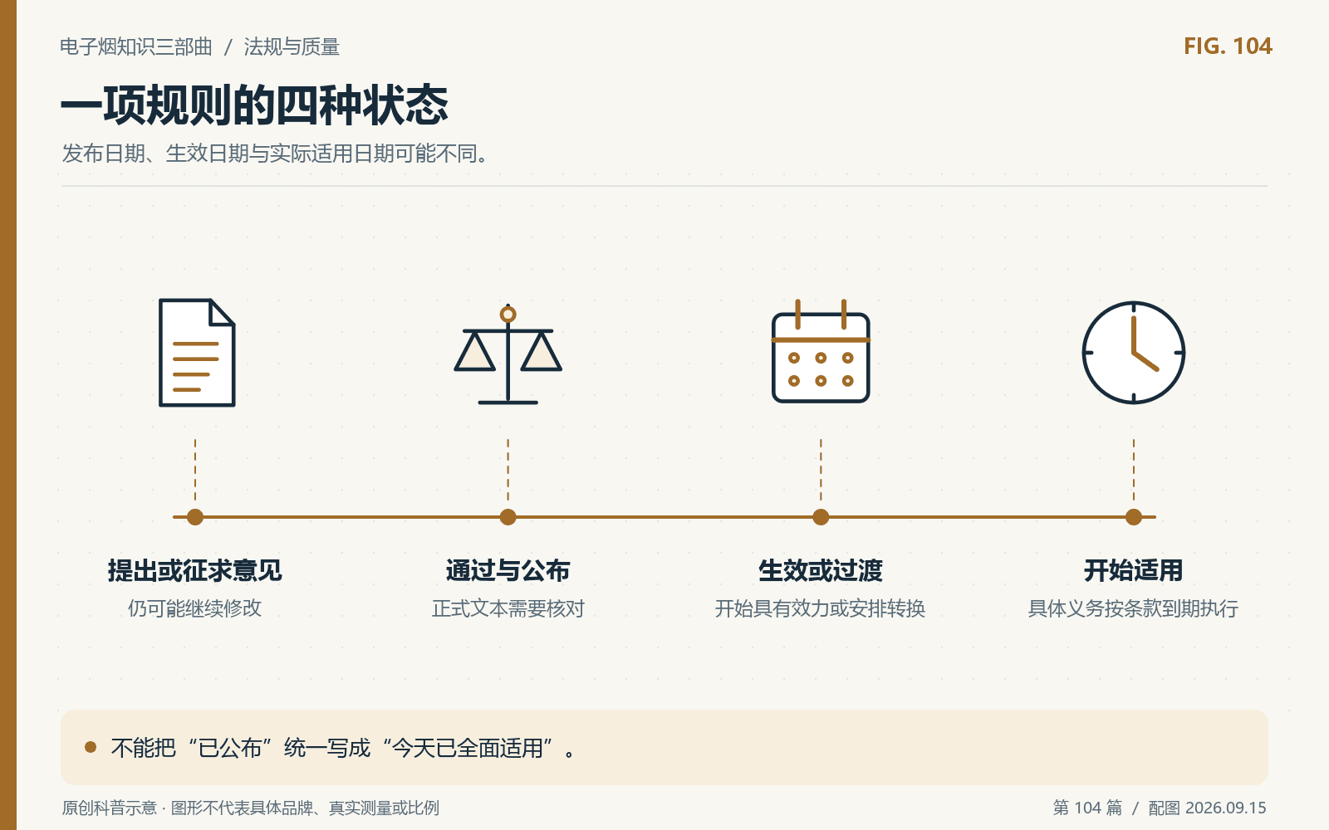
Task: Click the caption 开始具有效力或安排转换
Action: (x=821, y=608)
